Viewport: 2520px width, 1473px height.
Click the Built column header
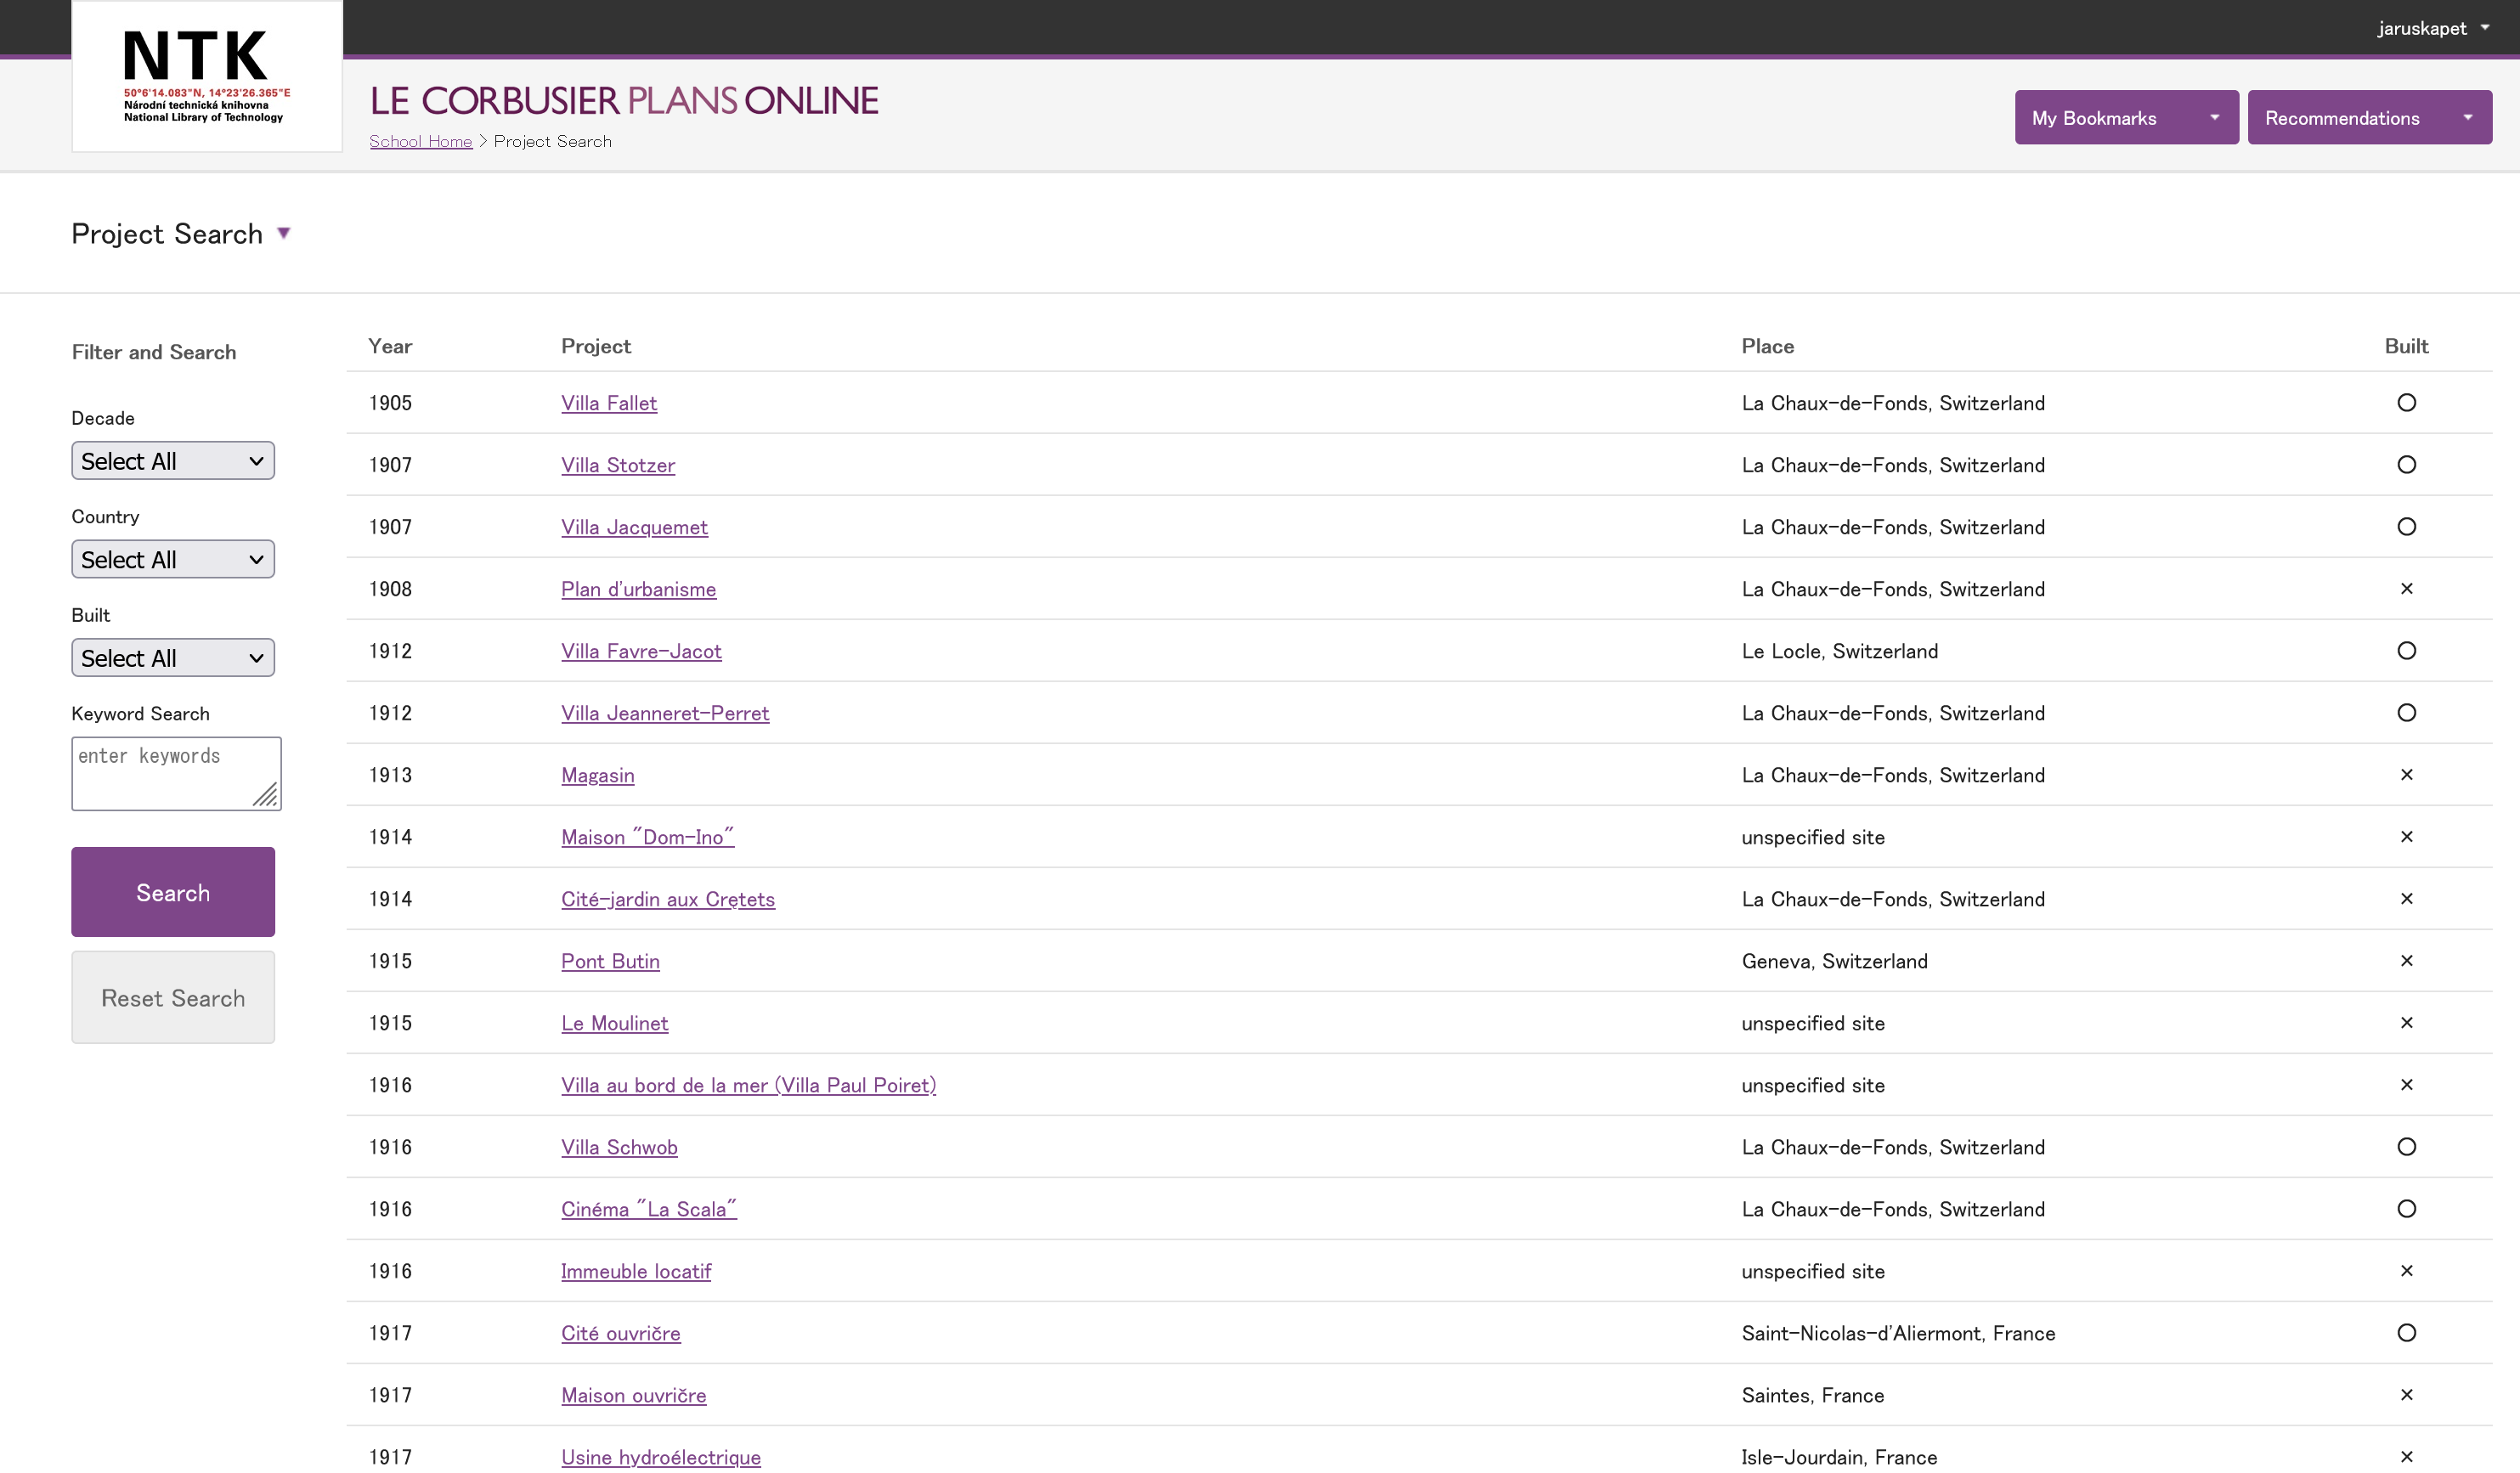tap(2406, 346)
